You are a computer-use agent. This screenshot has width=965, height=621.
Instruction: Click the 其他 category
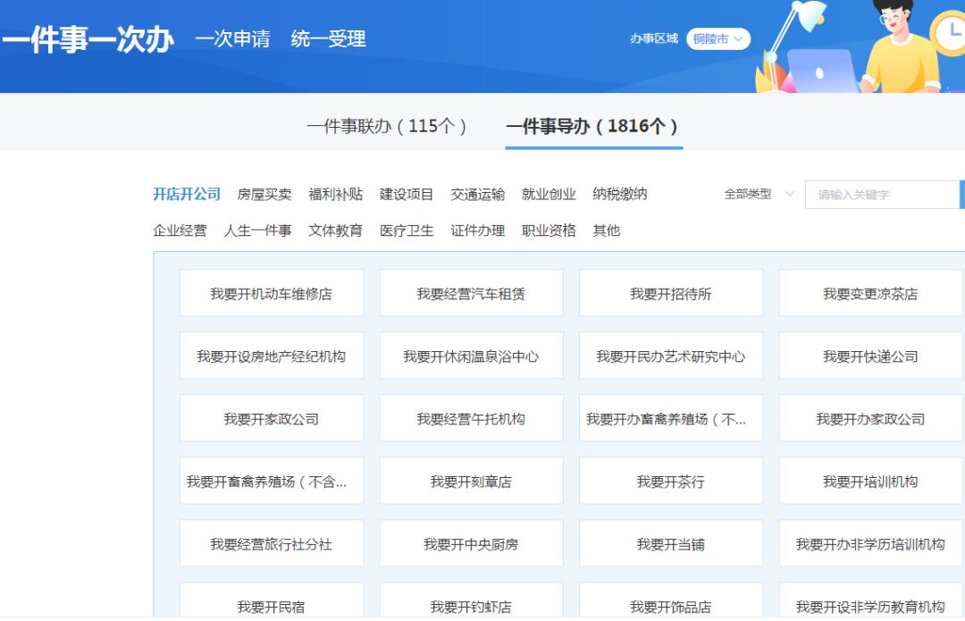click(x=606, y=231)
